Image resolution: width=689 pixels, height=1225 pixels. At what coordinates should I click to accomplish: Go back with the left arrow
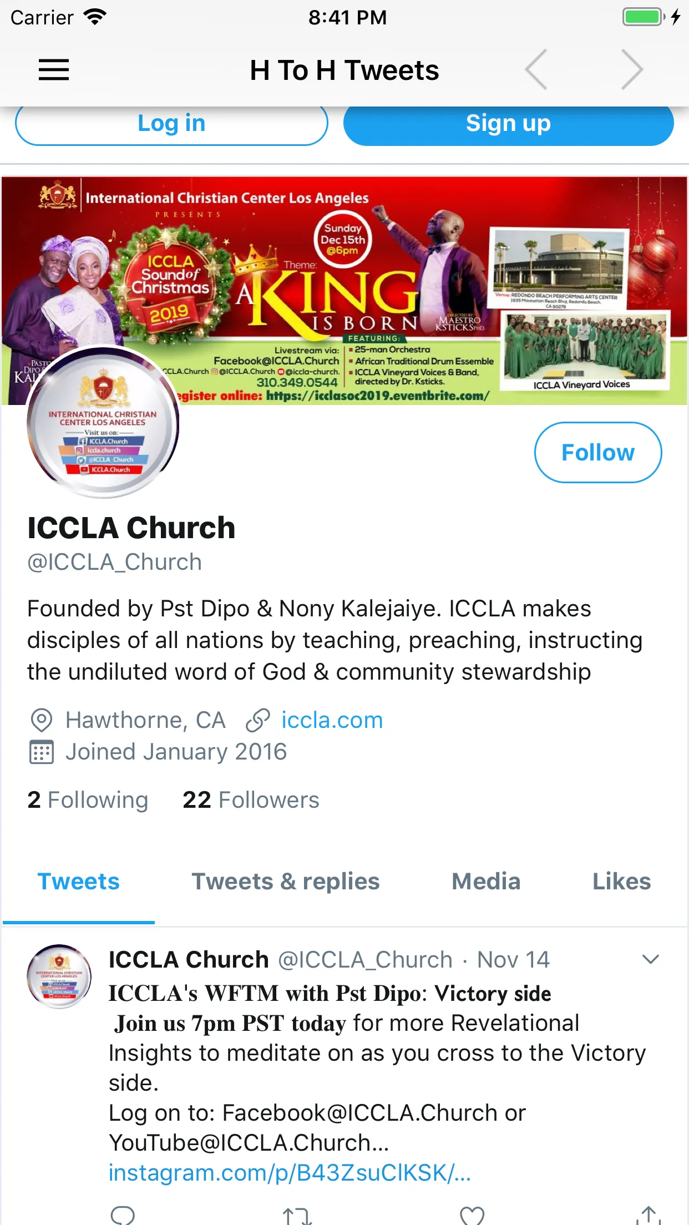click(x=536, y=70)
